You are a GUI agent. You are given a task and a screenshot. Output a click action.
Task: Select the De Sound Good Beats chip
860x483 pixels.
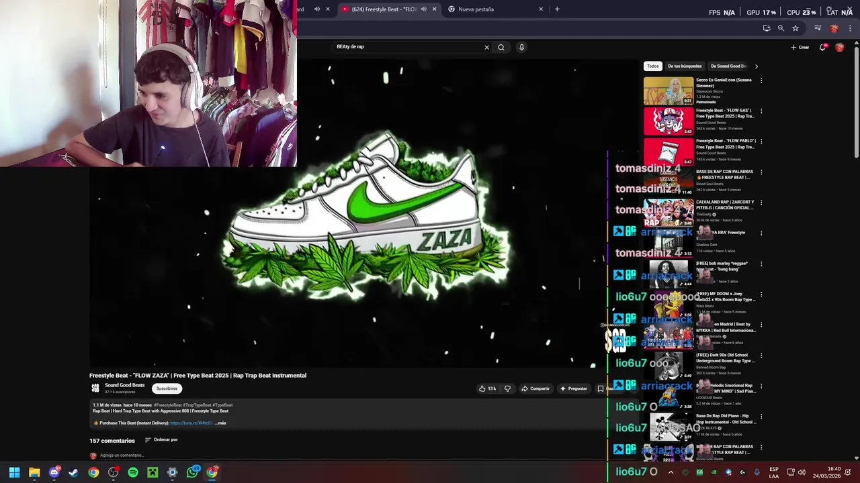(728, 66)
